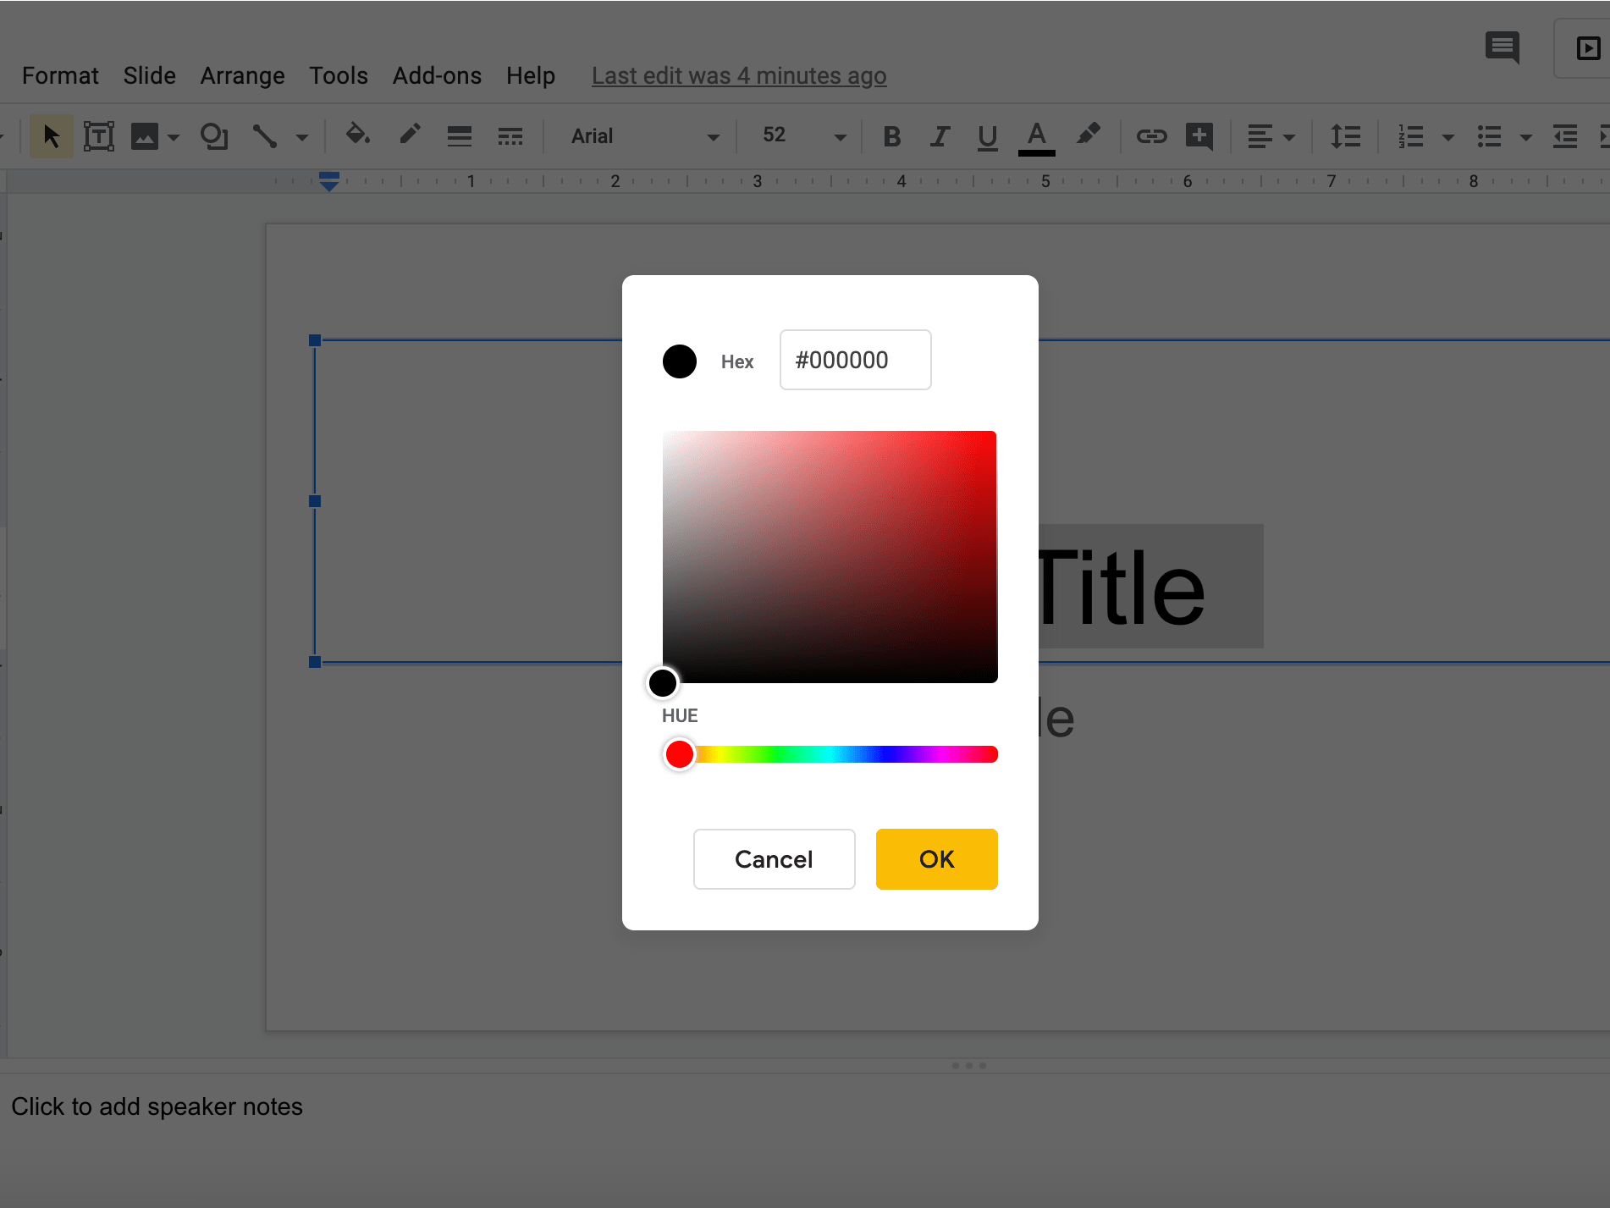
Task: Select the arrow cursor tool
Action: coord(51,136)
